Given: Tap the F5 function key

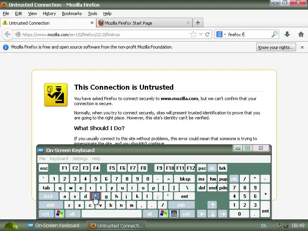Looking at the screenshot, I should 112,168.
